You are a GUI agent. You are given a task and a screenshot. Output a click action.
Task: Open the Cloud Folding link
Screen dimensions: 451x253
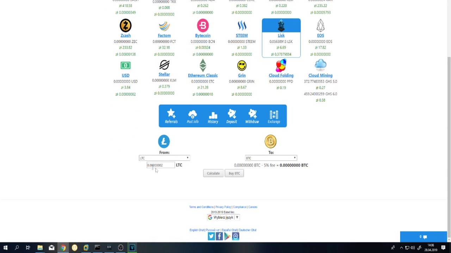point(281,76)
